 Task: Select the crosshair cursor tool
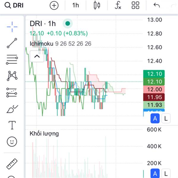tap(12, 27)
